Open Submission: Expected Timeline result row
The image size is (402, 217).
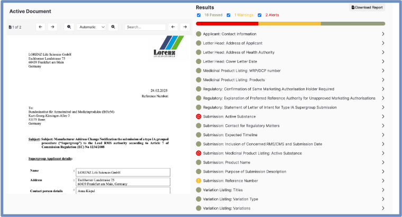coord(290,135)
